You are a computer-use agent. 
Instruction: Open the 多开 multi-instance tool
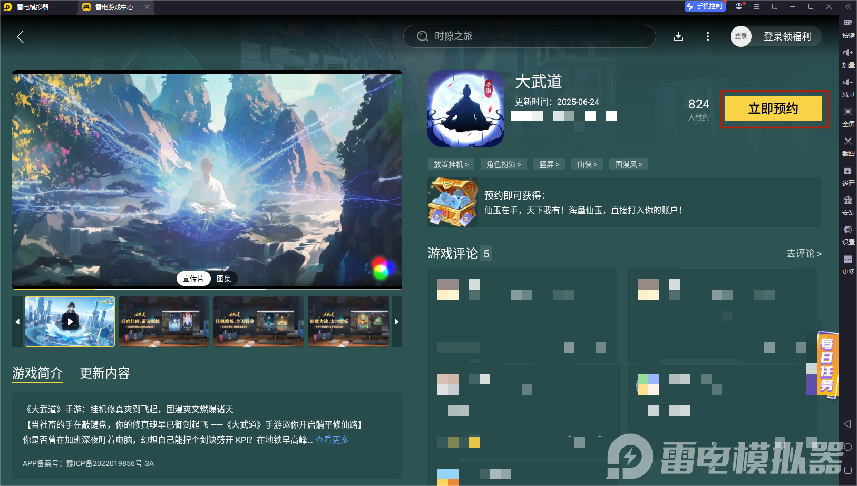tap(848, 176)
